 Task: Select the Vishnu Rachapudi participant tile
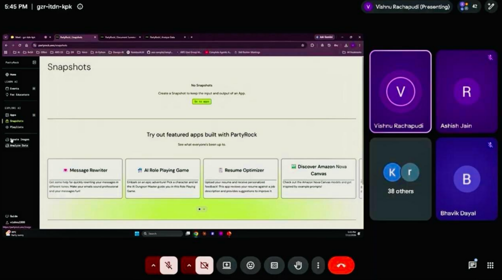400,91
